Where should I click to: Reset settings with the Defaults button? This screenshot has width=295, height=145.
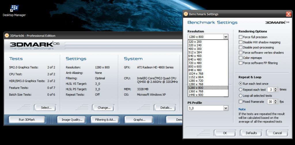point(251,133)
